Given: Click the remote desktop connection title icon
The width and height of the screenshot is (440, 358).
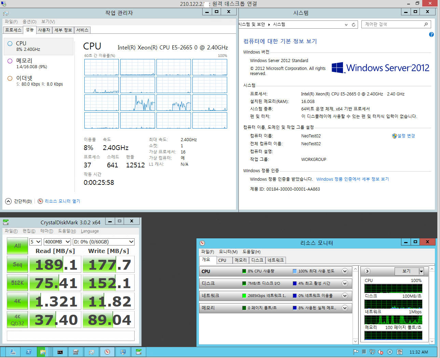Looking at the screenshot, I should coord(3,4).
